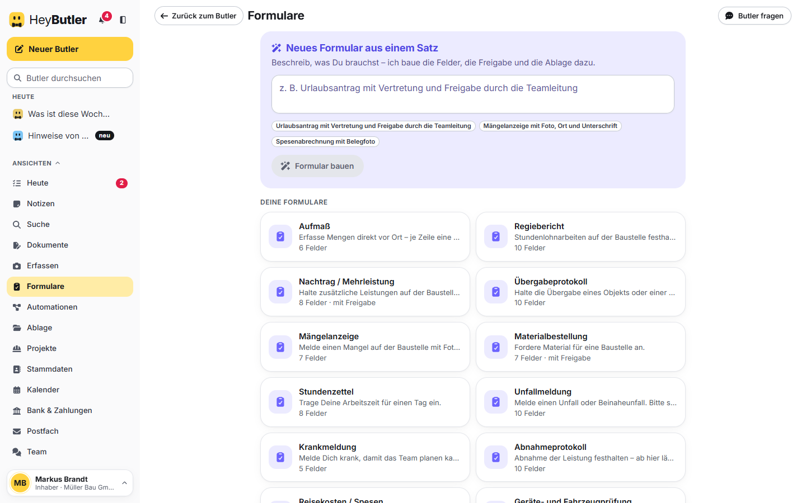Image resolution: width=806 pixels, height=503 pixels.
Task: Click the Automationen icon in sidebar
Action: click(x=17, y=307)
